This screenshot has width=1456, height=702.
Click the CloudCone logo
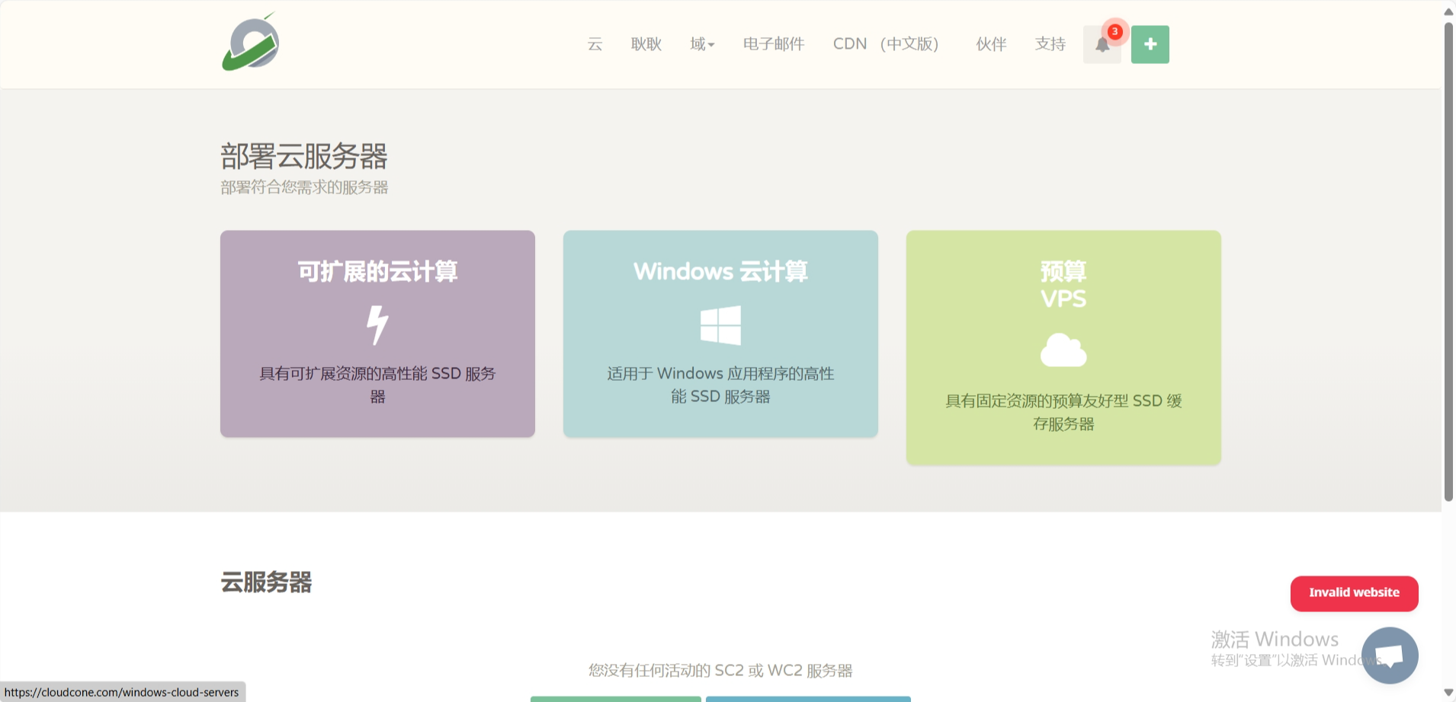pyautogui.click(x=249, y=43)
